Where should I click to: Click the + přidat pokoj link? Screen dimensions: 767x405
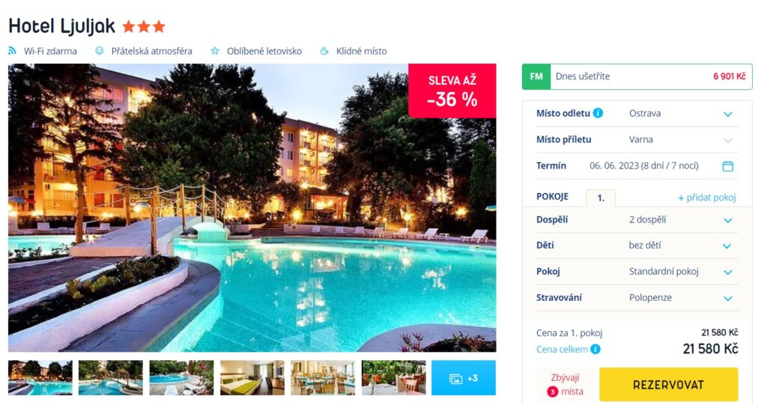pyautogui.click(x=707, y=198)
